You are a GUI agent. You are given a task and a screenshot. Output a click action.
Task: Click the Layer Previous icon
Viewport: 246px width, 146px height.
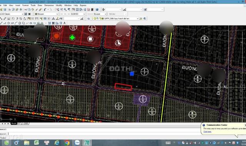tap(145, 19)
